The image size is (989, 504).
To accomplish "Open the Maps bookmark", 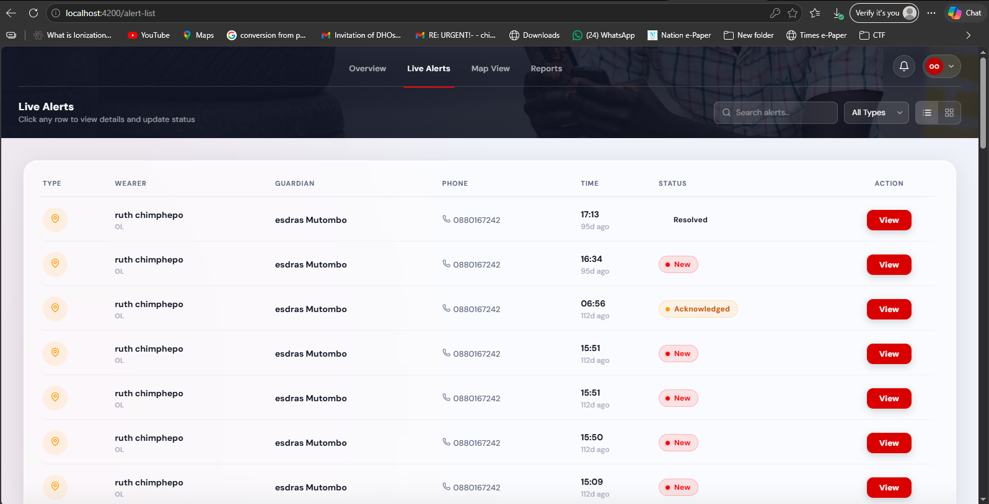I will click(198, 35).
